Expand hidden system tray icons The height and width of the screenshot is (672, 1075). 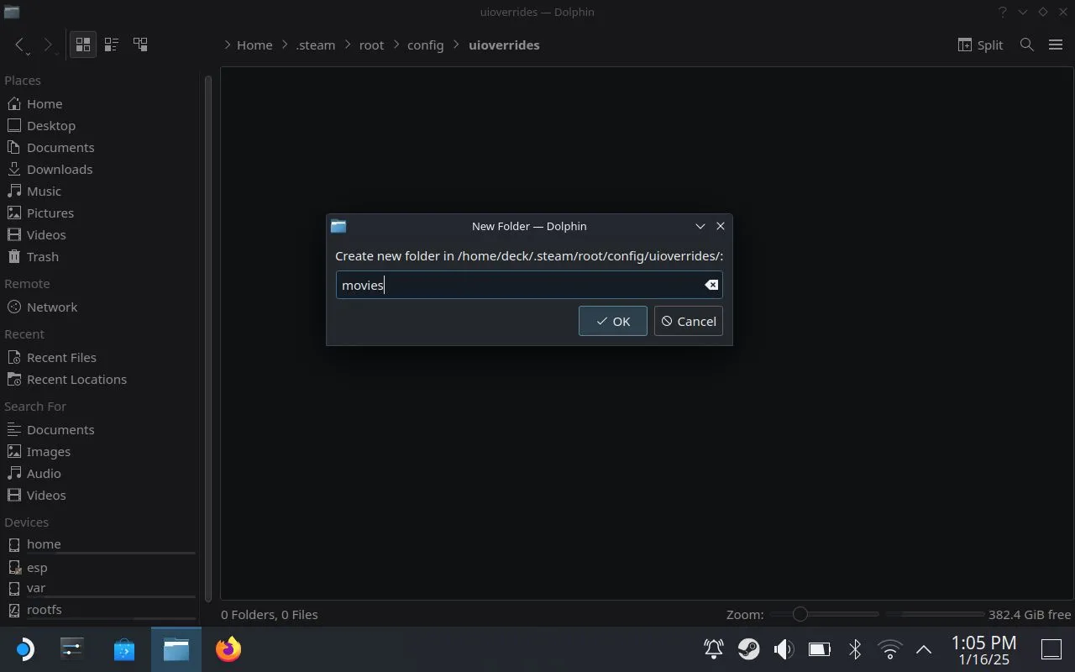[923, 649]
